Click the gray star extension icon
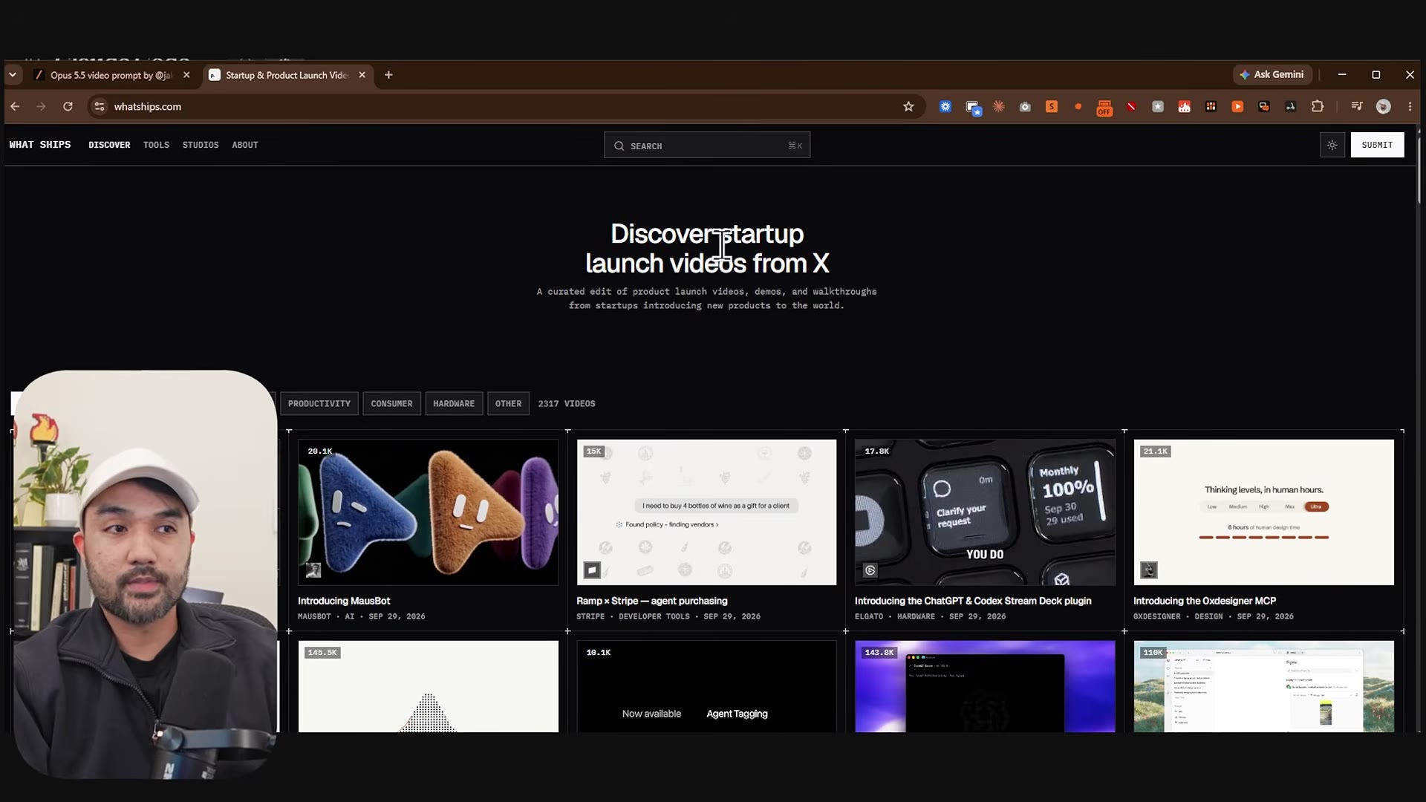Screen dimensions: 1426x802 [x=1158, y=107]
